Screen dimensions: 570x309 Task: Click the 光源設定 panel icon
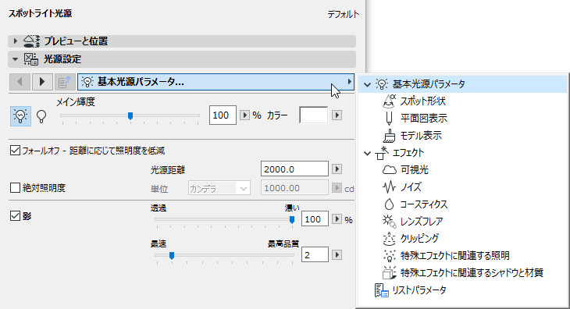(31, 59)
